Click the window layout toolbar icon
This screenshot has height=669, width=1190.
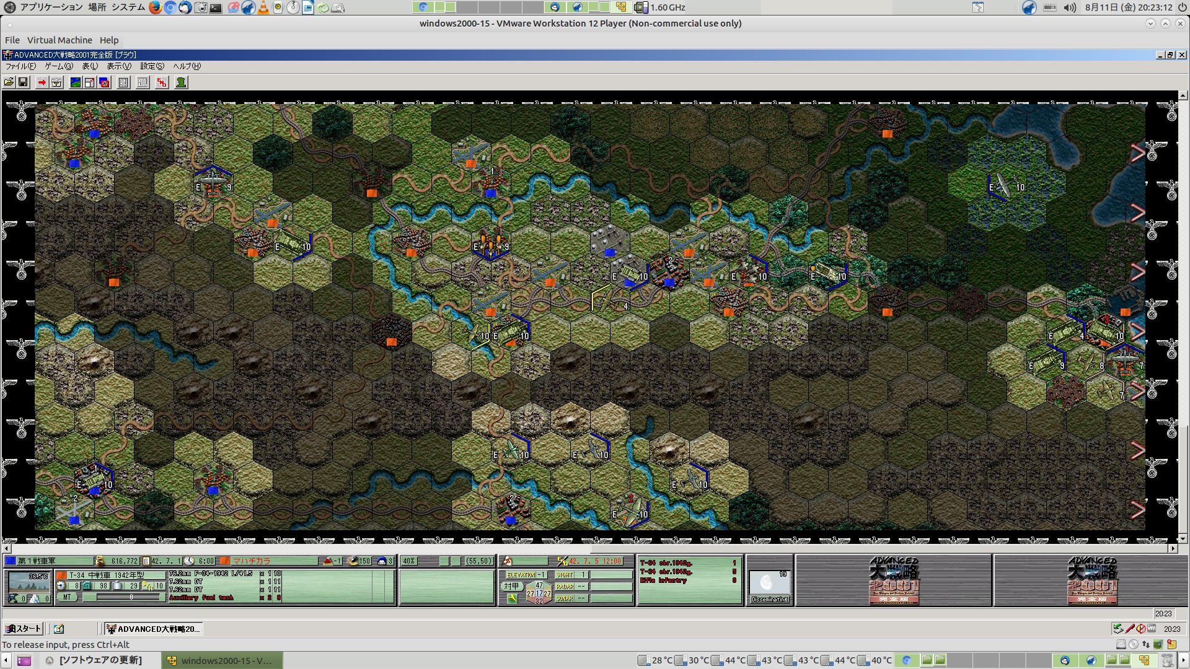89,82
